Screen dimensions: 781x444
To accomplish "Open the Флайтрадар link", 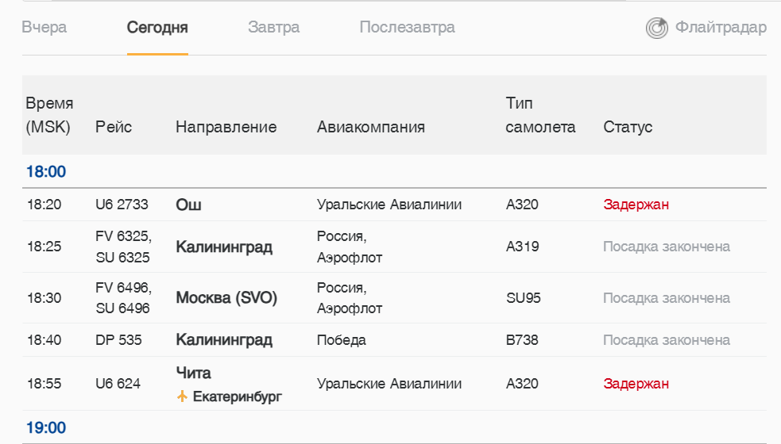I will point(721,28).
